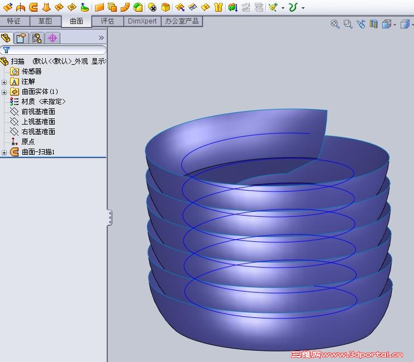
Task: Select the green-yellow Fillet tool
Action: pyautogui.click(x=138, y=7)
